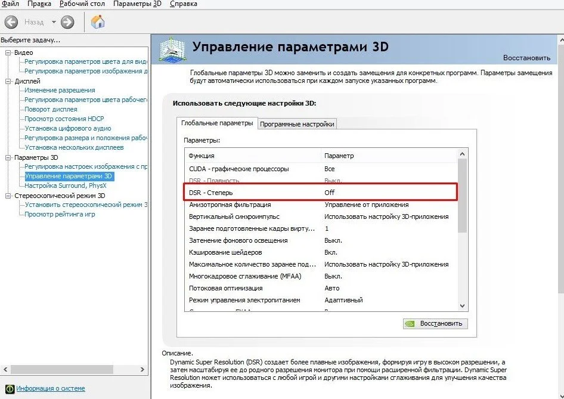Screen dimensions: 564x399
Task: Open Поворот дисплея task
Action: (51, 109)
